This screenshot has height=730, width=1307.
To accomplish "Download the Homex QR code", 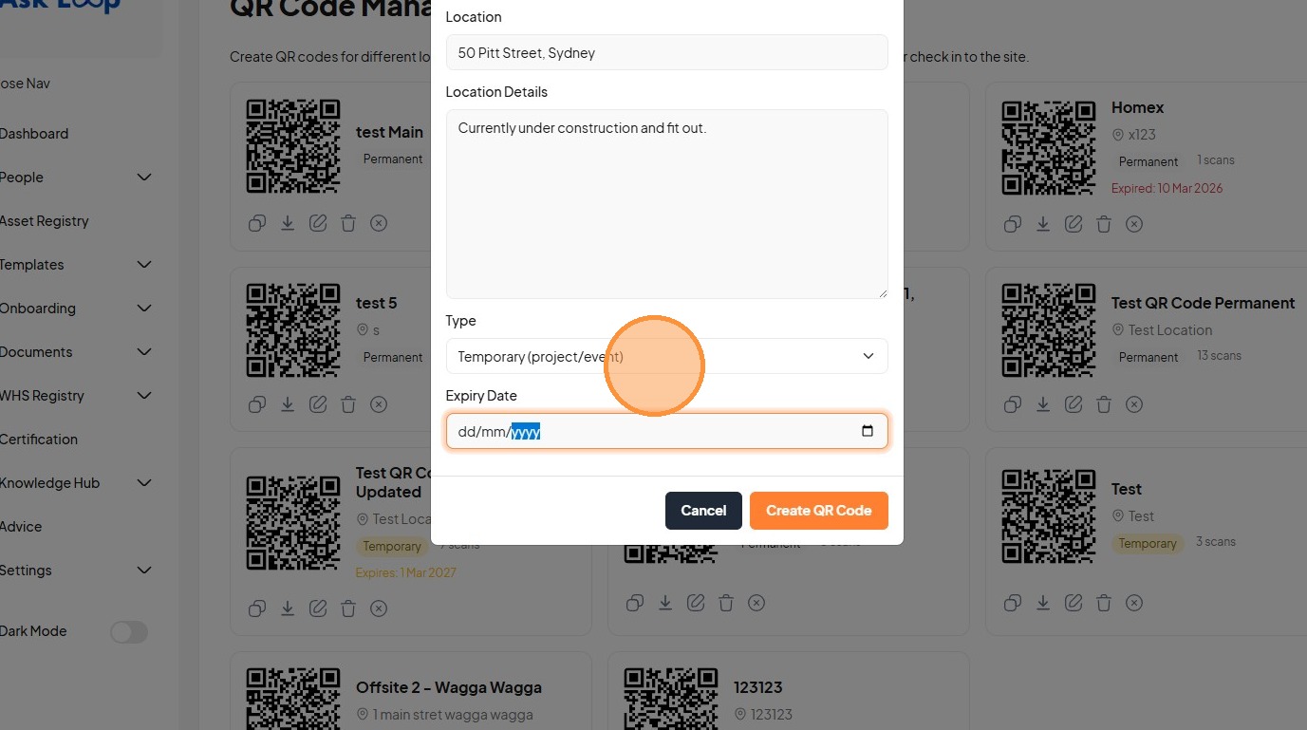I will (x=1043, y=224).
